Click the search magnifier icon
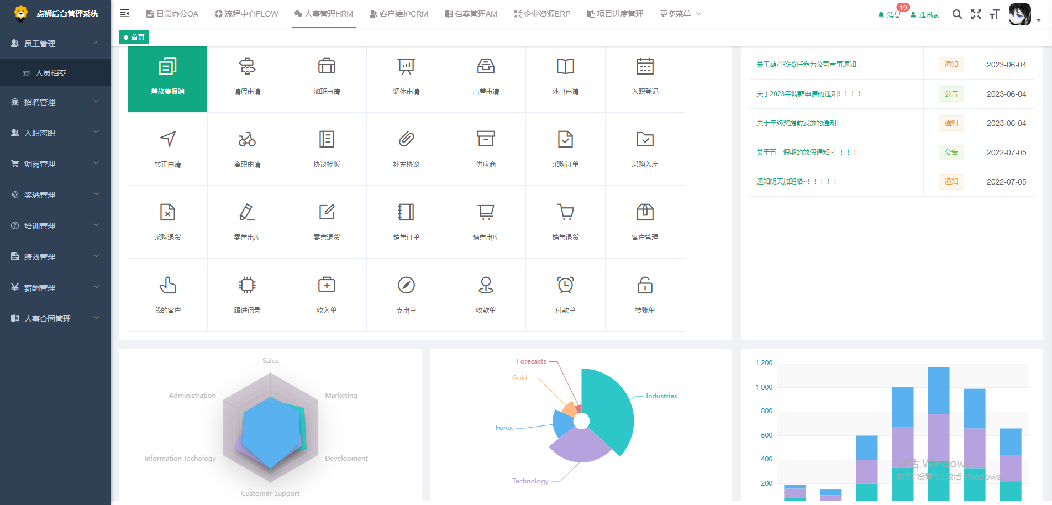 point(957,14)
